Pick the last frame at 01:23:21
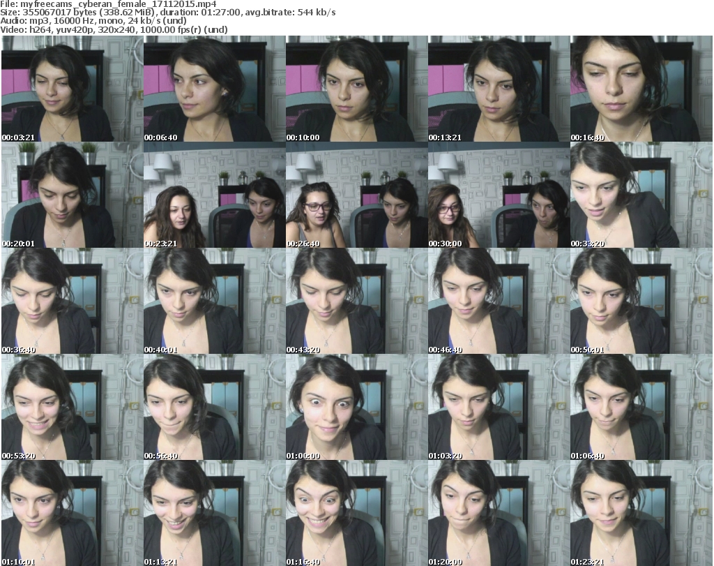Image resolution: width=714 pixels, height=566 pixels. (641, 514)
